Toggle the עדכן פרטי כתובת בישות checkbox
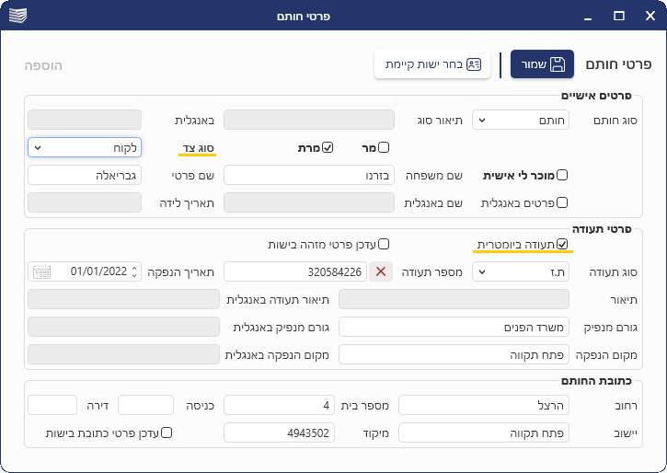Viewport: 667px width, 473px height. (x=167, y=433)
